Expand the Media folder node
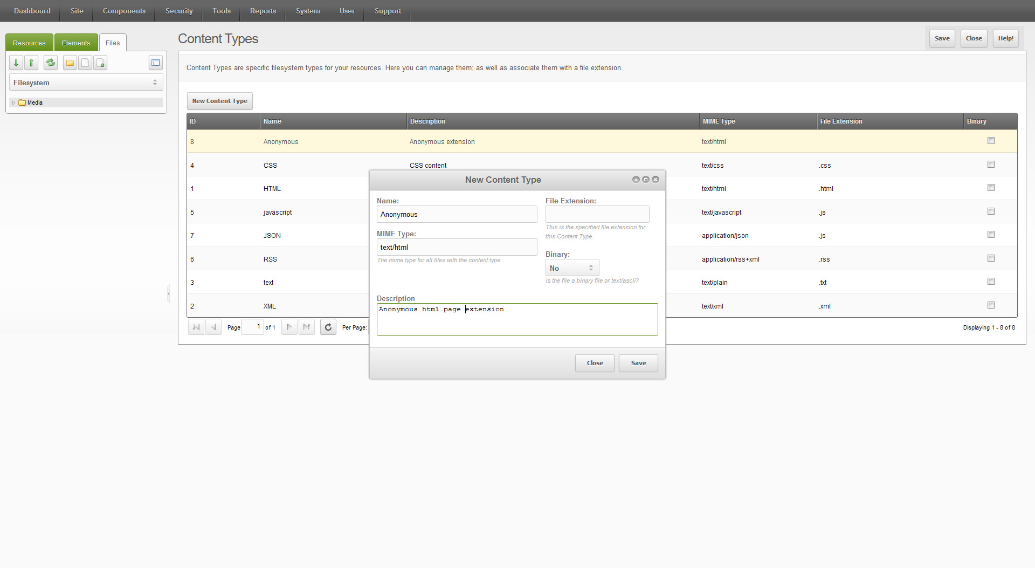 point(13,102)
